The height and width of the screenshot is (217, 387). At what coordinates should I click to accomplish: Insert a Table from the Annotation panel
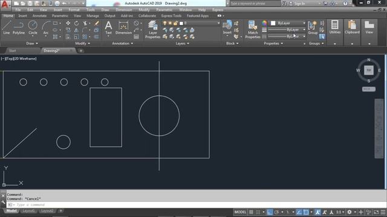click(x=136, y=37)
